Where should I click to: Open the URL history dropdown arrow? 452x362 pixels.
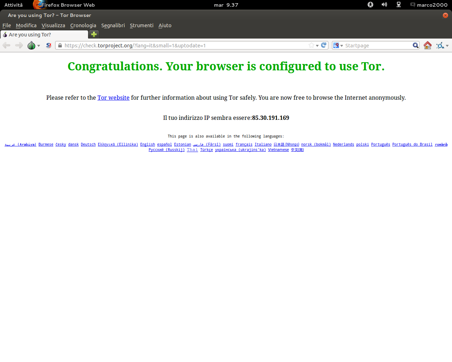click(317, 46)
